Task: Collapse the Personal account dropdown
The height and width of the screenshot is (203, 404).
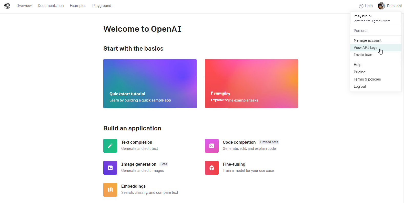Action: 390,6
